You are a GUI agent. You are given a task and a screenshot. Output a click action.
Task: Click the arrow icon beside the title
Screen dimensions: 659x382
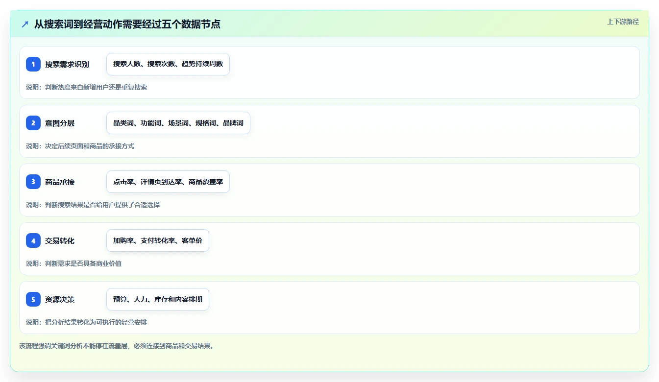25,24
